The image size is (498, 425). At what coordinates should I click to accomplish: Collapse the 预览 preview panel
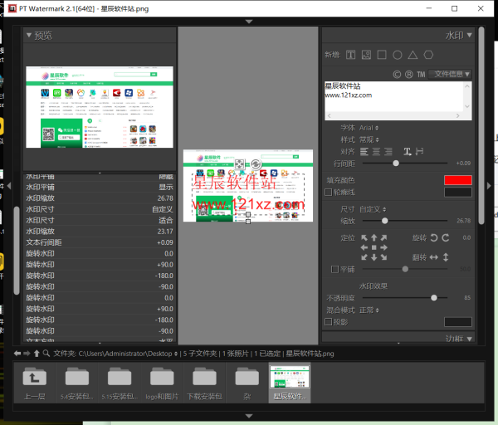(29, 35)
